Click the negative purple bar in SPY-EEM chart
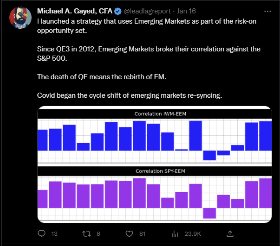The height and width of the screenshot is (246, 280). coord(209,213)
